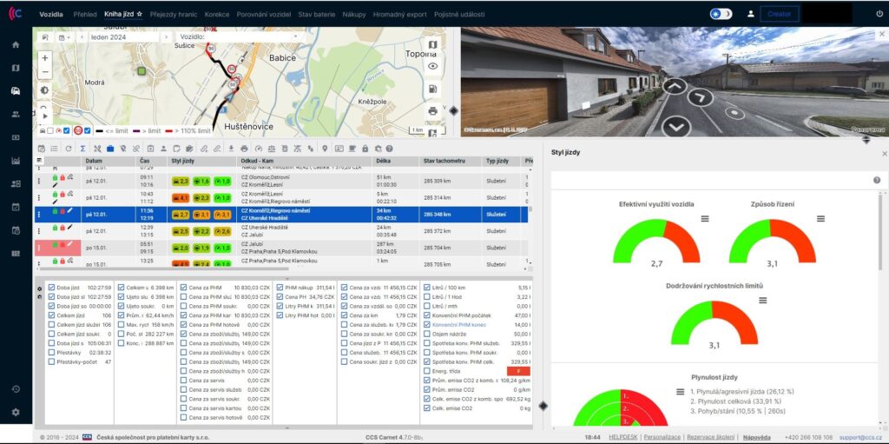Screen dimensions: 889x444
Task: Go to next month after leden 2024
Action: [166, 36]
